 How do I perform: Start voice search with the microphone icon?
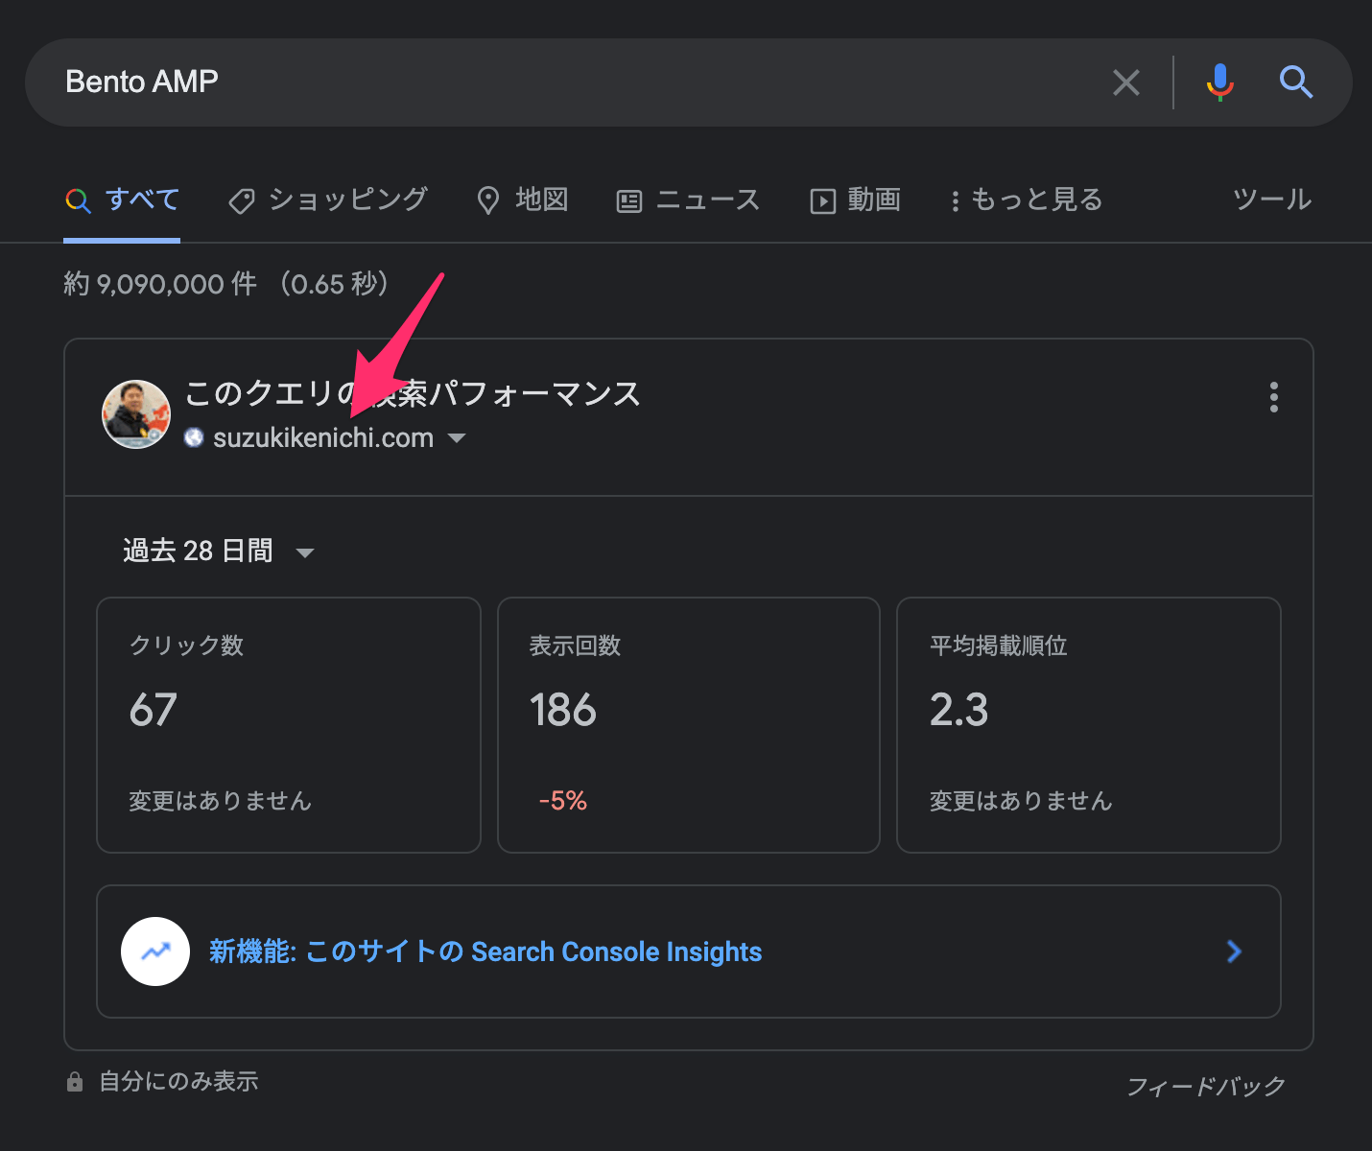pos(1219,82)
